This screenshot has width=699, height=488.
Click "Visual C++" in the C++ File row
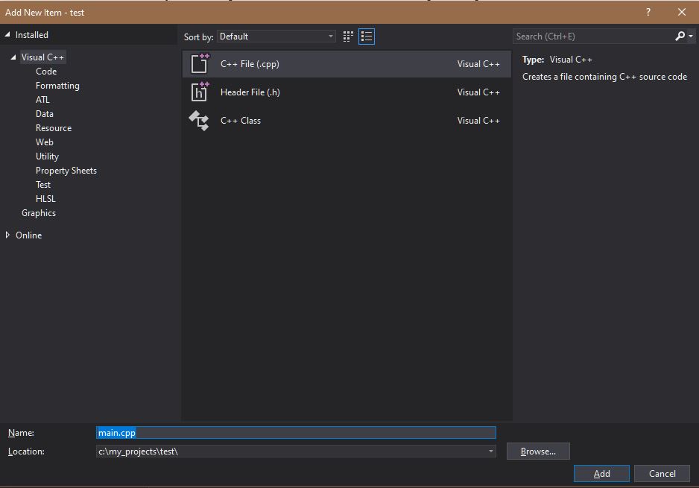click(x=478, y=64)
